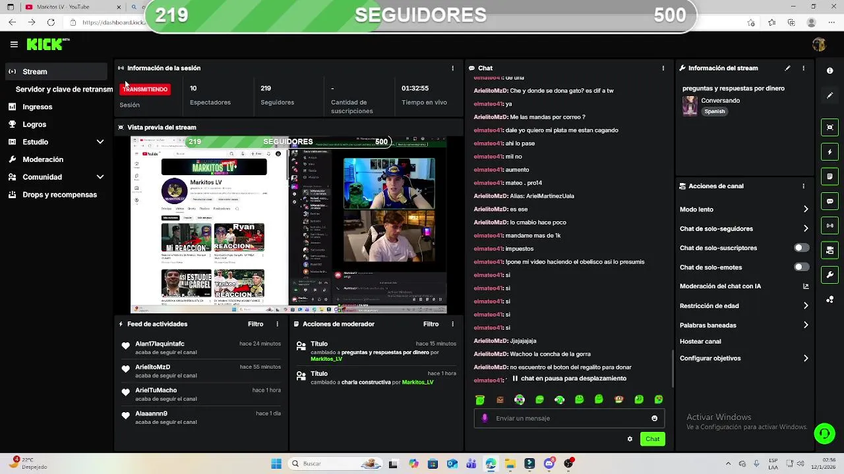The height and width of the screenshot is (474, 844).
Task: Open Filtro in Acciones de moderador
Action: click(x=431, y=324)
